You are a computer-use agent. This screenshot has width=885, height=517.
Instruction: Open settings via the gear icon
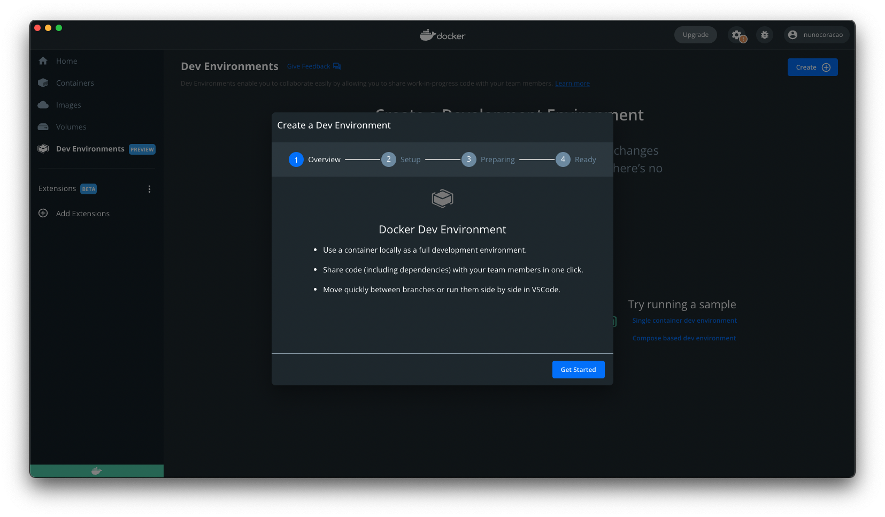click(x=736, y=35)
